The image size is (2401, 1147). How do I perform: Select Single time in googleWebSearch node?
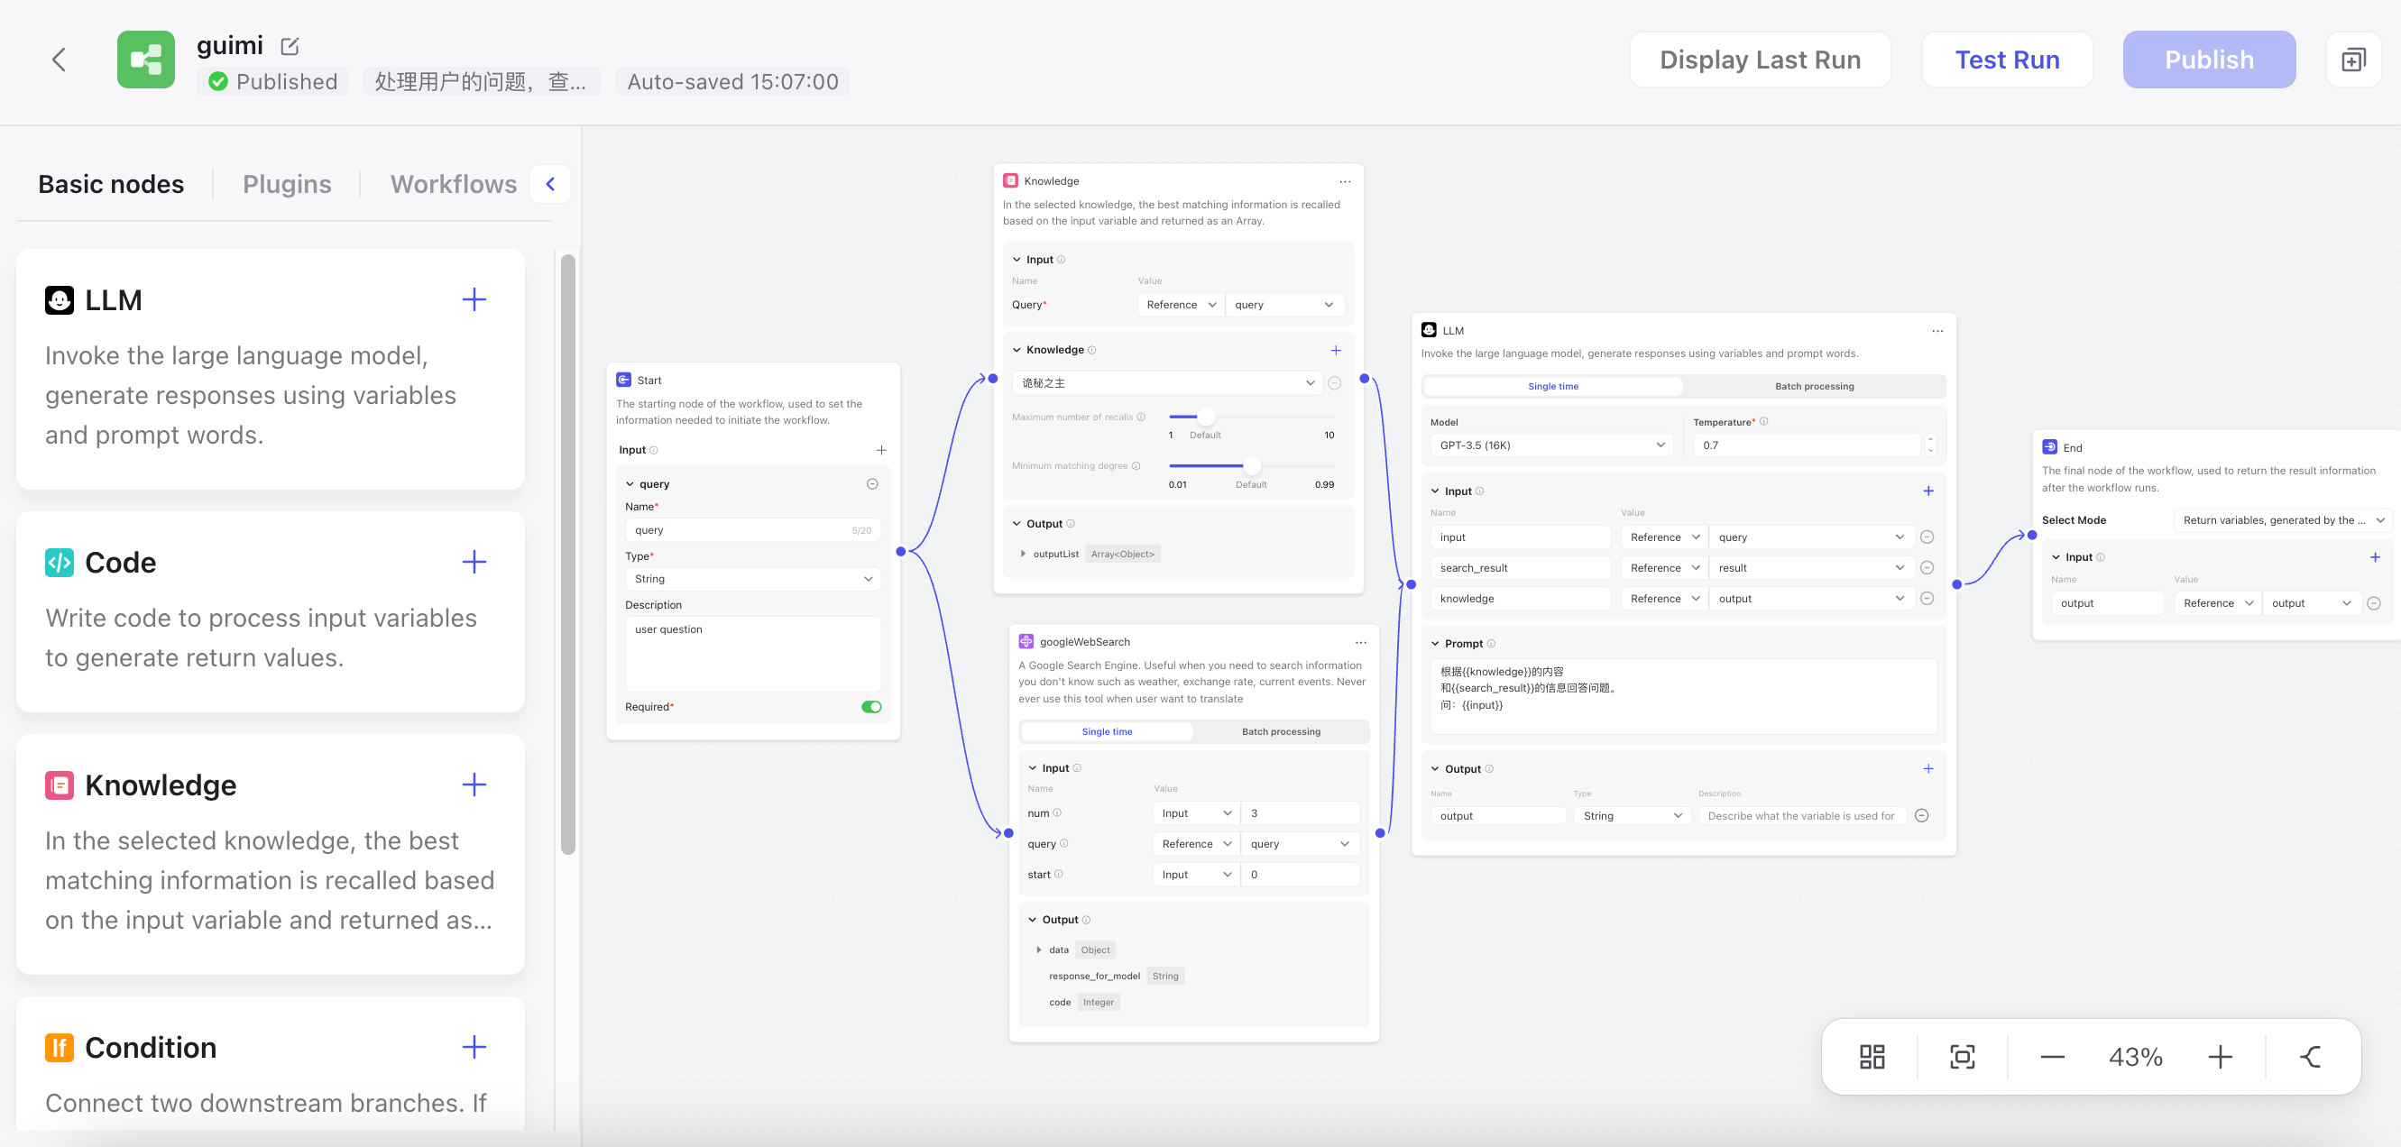[x=1107, y=731]
